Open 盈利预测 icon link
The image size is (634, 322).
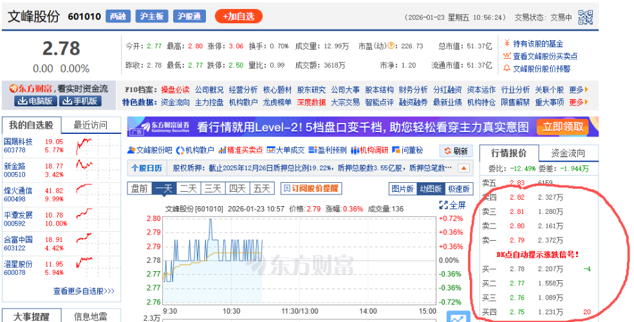pos(328,151)
